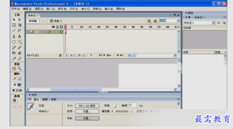Click frame 1 keyframe on timeline
Viewport: 233px width, 129px height.
click(66, 32)
